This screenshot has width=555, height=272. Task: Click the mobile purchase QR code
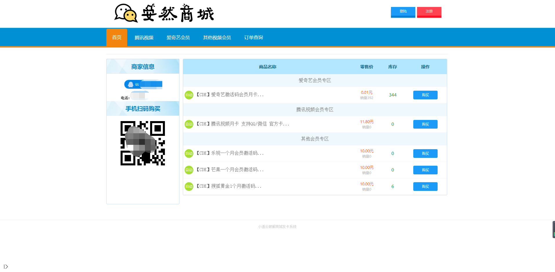143,143
